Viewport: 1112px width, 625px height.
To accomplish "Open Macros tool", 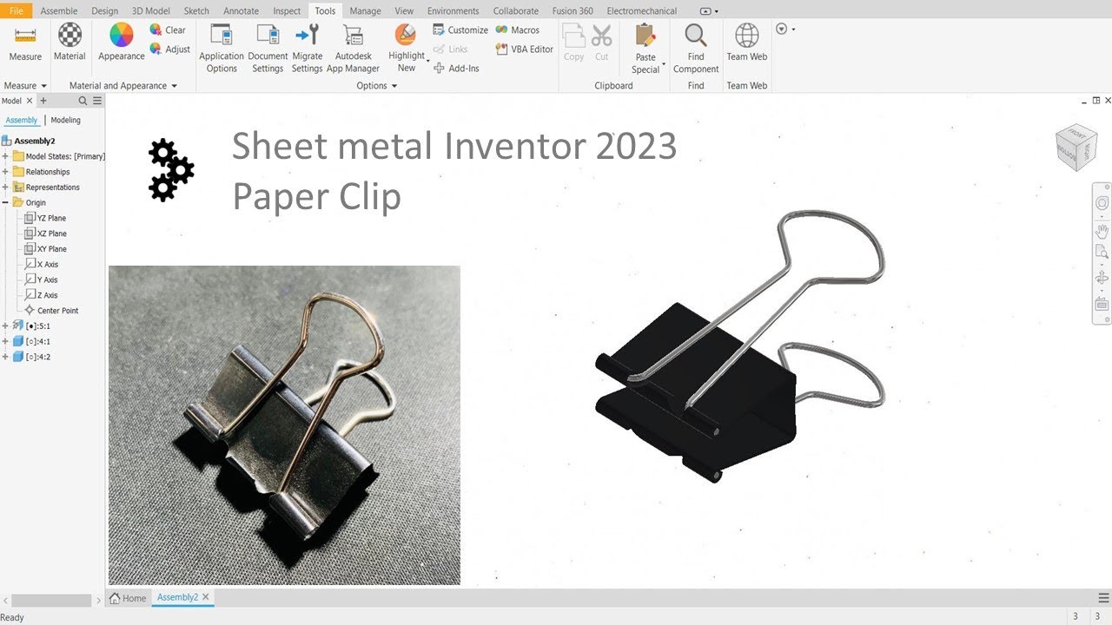I will point(518,30).
